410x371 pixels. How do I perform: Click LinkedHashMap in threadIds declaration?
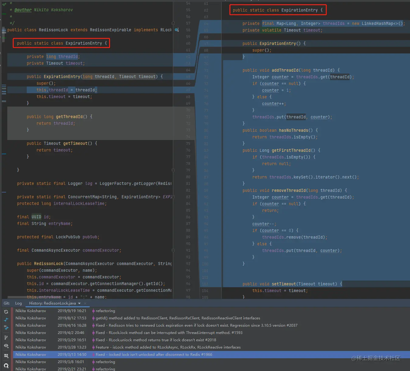tap(377, 23)
